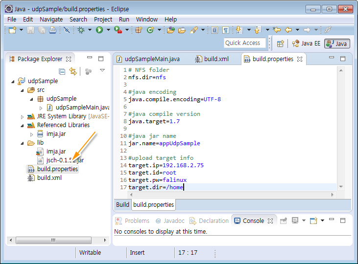
Task: Collapse the lib folder node
Action: (22, 143)
